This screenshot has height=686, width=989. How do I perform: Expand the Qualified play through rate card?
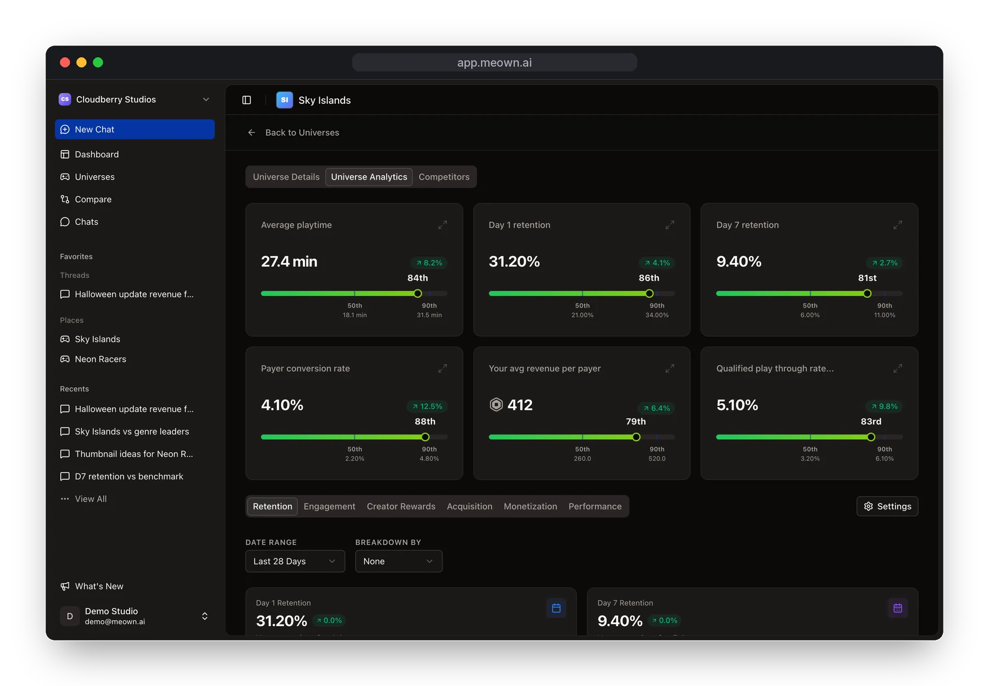[x=898, y=369]
